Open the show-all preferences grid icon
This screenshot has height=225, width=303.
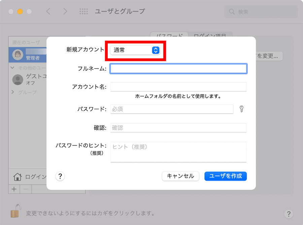[x=83, y=11]
